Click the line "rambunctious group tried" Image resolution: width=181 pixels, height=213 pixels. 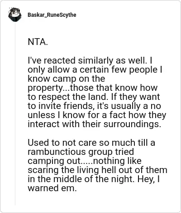[81, 152]
